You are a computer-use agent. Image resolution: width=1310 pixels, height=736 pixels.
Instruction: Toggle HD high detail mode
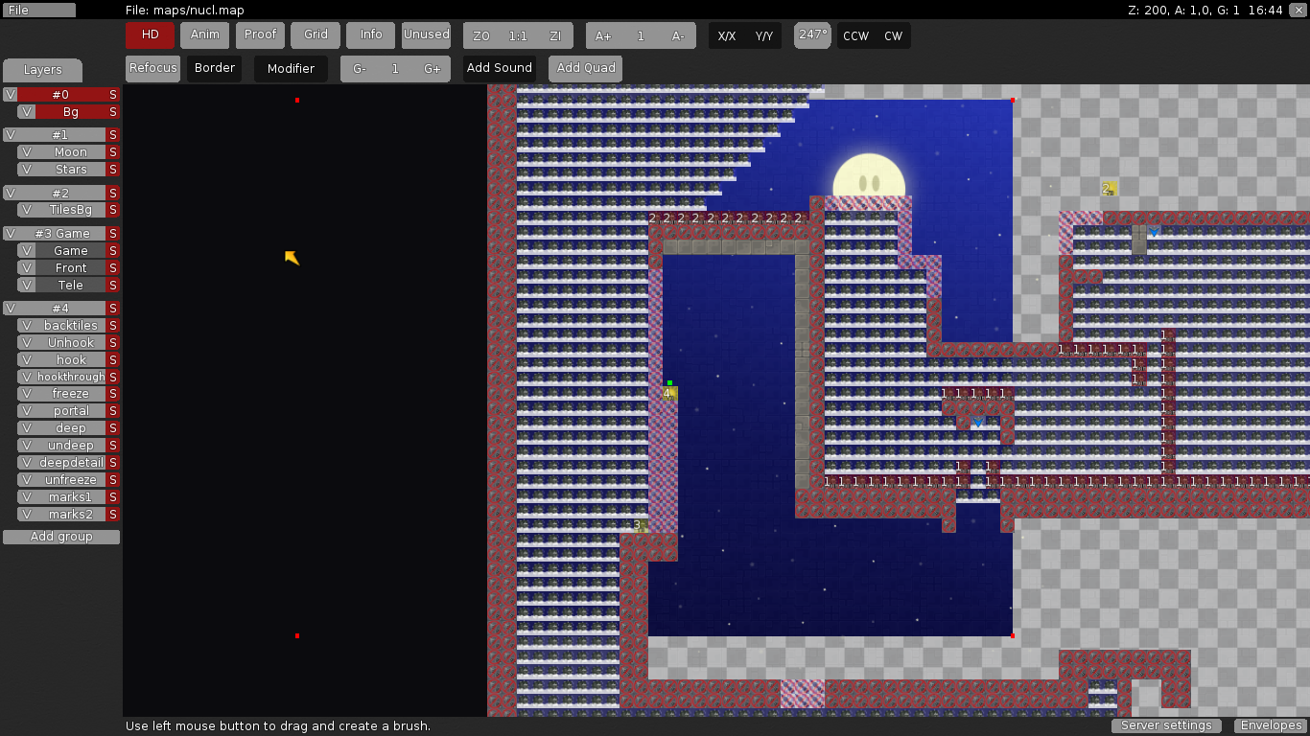pos(151,34)
